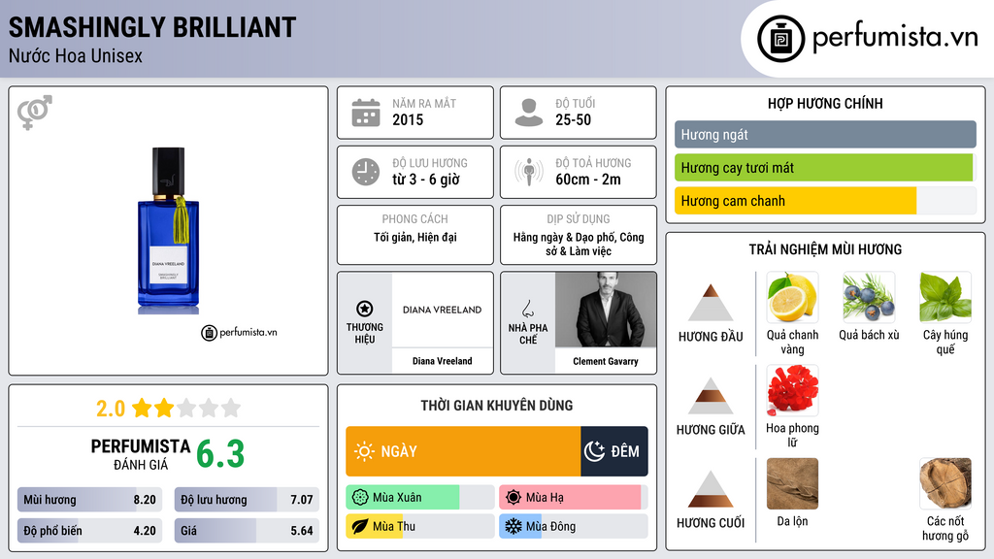Click the clock icon beside Độ lưu hương

[x=366, y=172]
